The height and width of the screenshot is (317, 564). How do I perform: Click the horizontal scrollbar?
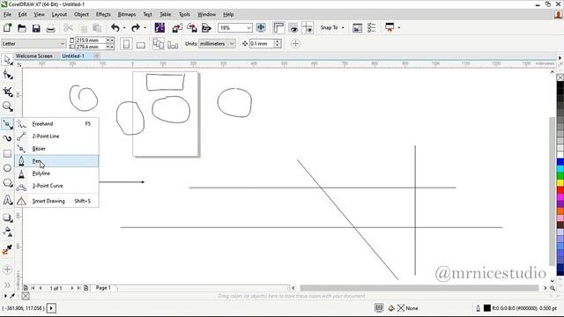click(419, 288)
